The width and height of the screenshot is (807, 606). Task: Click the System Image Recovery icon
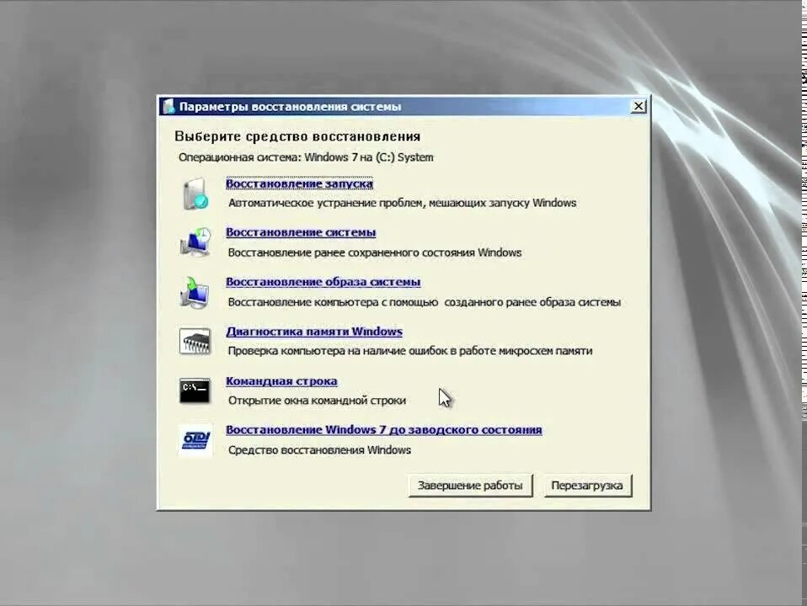click(195, 292)
